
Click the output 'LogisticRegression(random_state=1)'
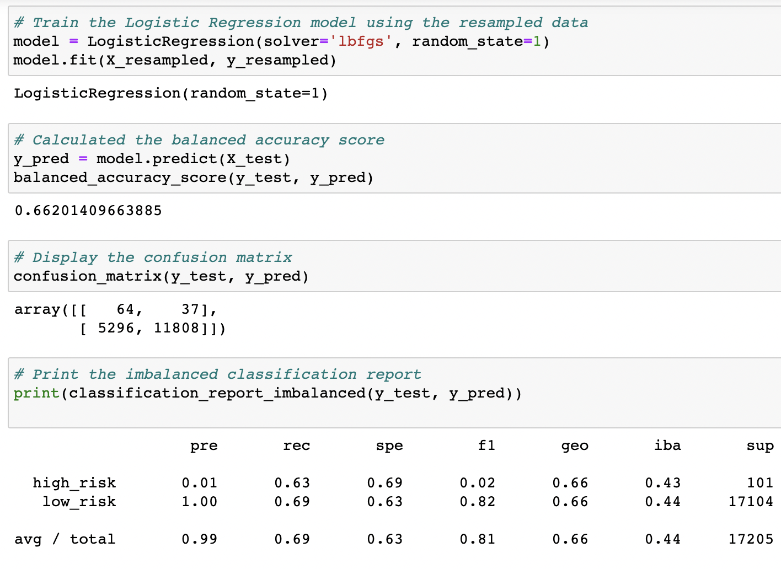pyautogui.click(x=171, y=93)
